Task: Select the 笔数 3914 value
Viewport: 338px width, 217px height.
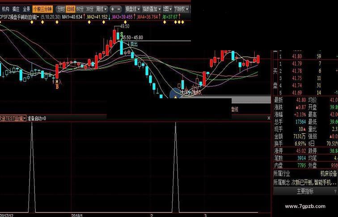Action: [302, 158]
